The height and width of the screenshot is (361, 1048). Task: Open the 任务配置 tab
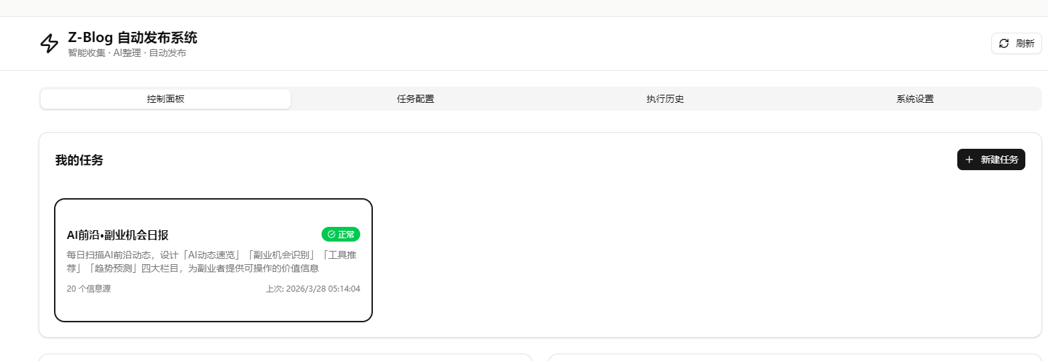[415, 99]
